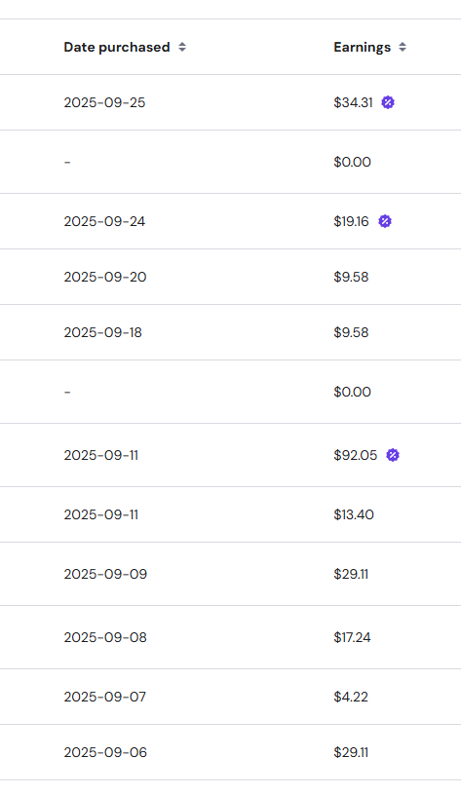The image size is (461, 795).
Task: Select the 2025-09-09 date cell
Action: tap(105, 574)
